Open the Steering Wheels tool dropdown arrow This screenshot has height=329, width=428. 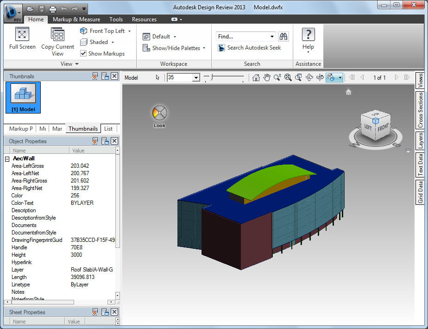340,77
